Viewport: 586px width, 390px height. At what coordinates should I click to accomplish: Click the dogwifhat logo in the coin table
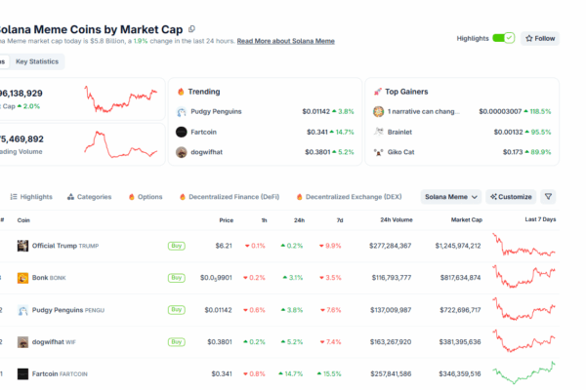[x=22, y=342]
